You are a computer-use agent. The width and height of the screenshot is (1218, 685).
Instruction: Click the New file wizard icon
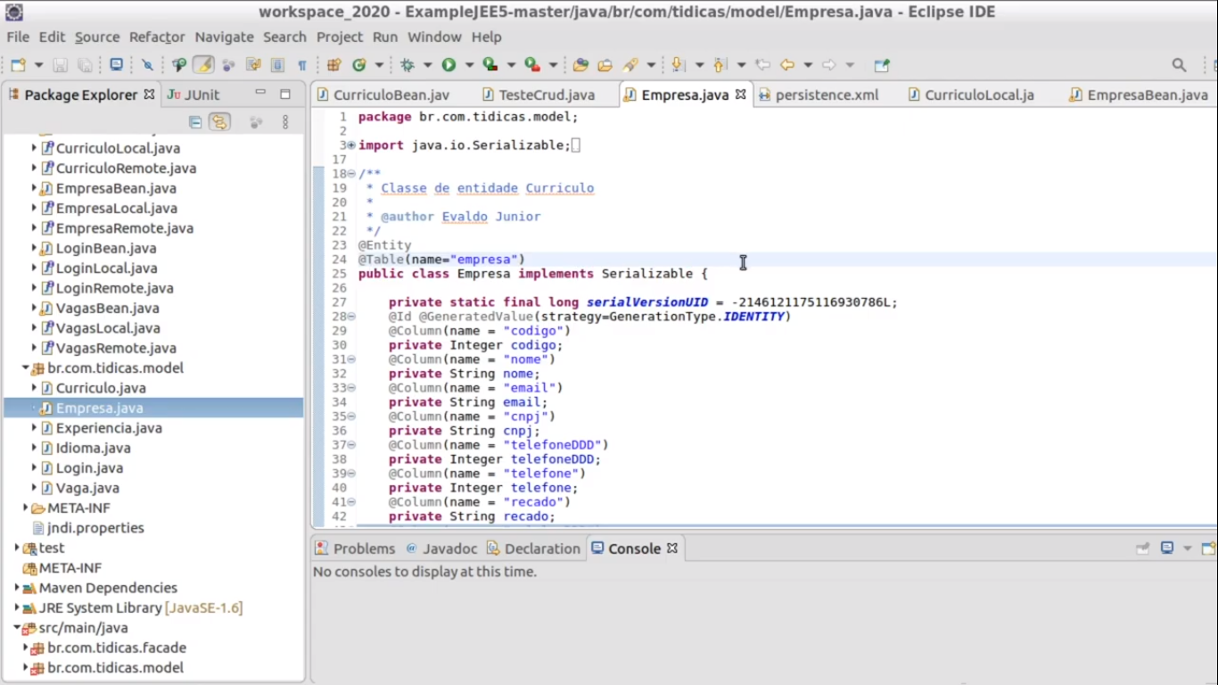tap(18, 65)
